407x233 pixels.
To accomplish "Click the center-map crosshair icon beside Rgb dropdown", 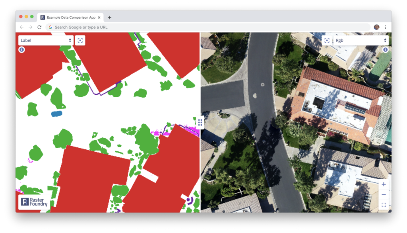I will [327, 40].
